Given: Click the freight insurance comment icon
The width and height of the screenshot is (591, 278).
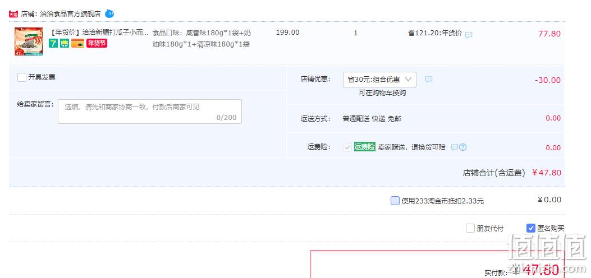Looking at the screenshot, I should coord(455,147).
